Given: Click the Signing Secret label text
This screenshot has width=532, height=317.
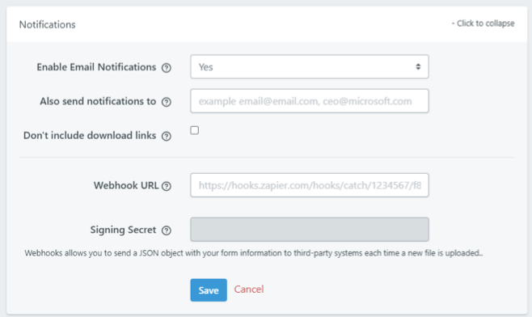Looking at the screenshot, I should coord(123,230).
